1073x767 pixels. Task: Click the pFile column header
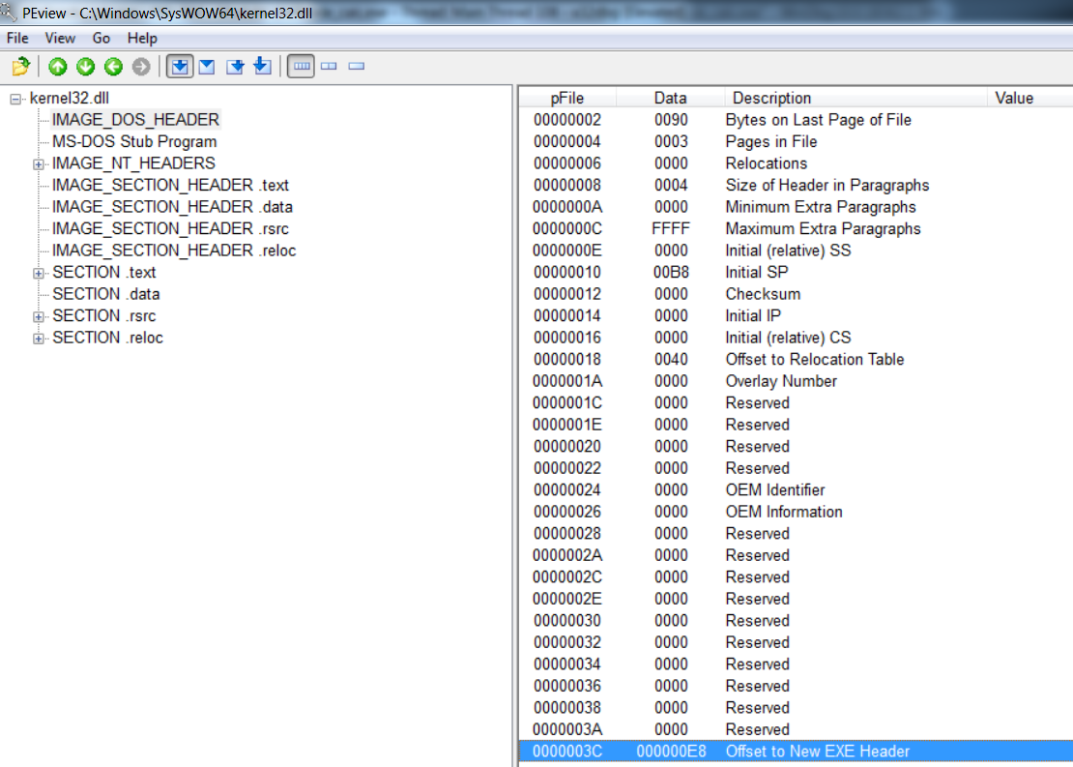coord(568,98)
